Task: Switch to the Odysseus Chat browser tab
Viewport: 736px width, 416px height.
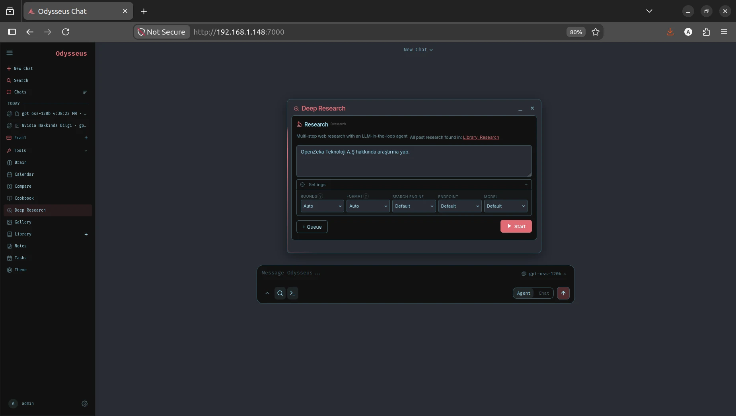Action: click(78, 11)
